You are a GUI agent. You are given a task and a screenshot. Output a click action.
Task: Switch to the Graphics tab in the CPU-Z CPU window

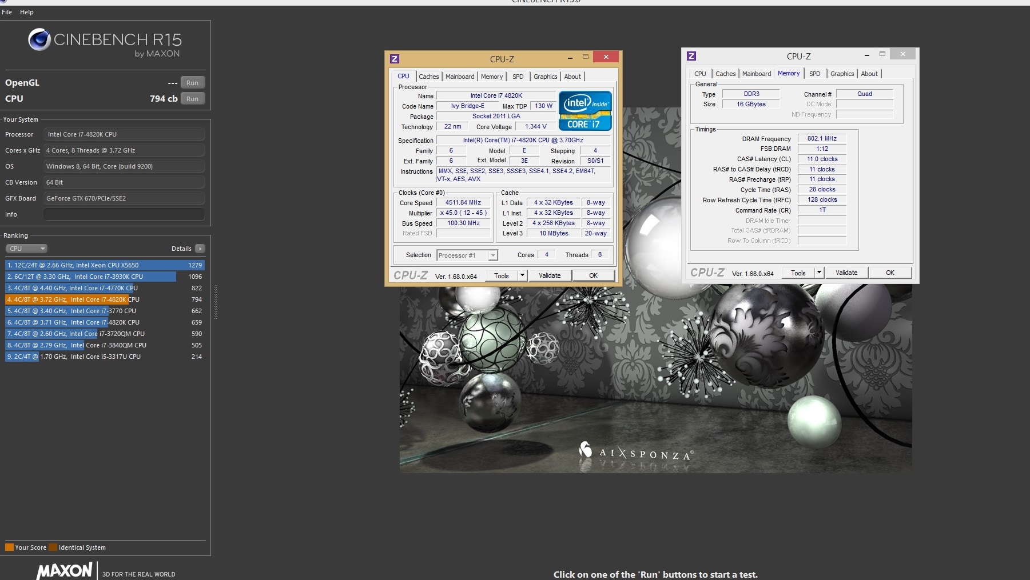[x=546, y=77]
